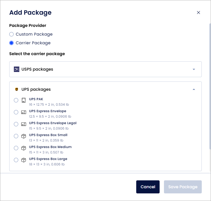
Task: Choose UPS Express Envelope Legal radio button
Action: 16,124
